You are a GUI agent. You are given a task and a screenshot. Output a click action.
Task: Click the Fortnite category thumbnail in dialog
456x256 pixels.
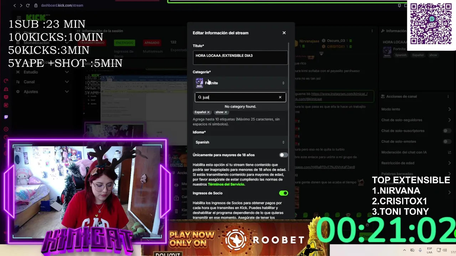(x=199, y=83)
